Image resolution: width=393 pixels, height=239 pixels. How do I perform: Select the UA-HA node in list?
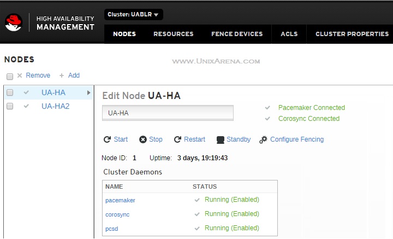[x=53, y=92]
